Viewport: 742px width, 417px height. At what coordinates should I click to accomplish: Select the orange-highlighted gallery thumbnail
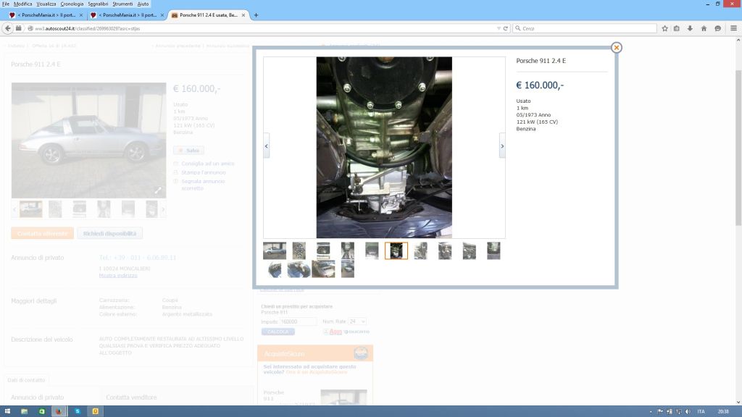pos(396,250)
